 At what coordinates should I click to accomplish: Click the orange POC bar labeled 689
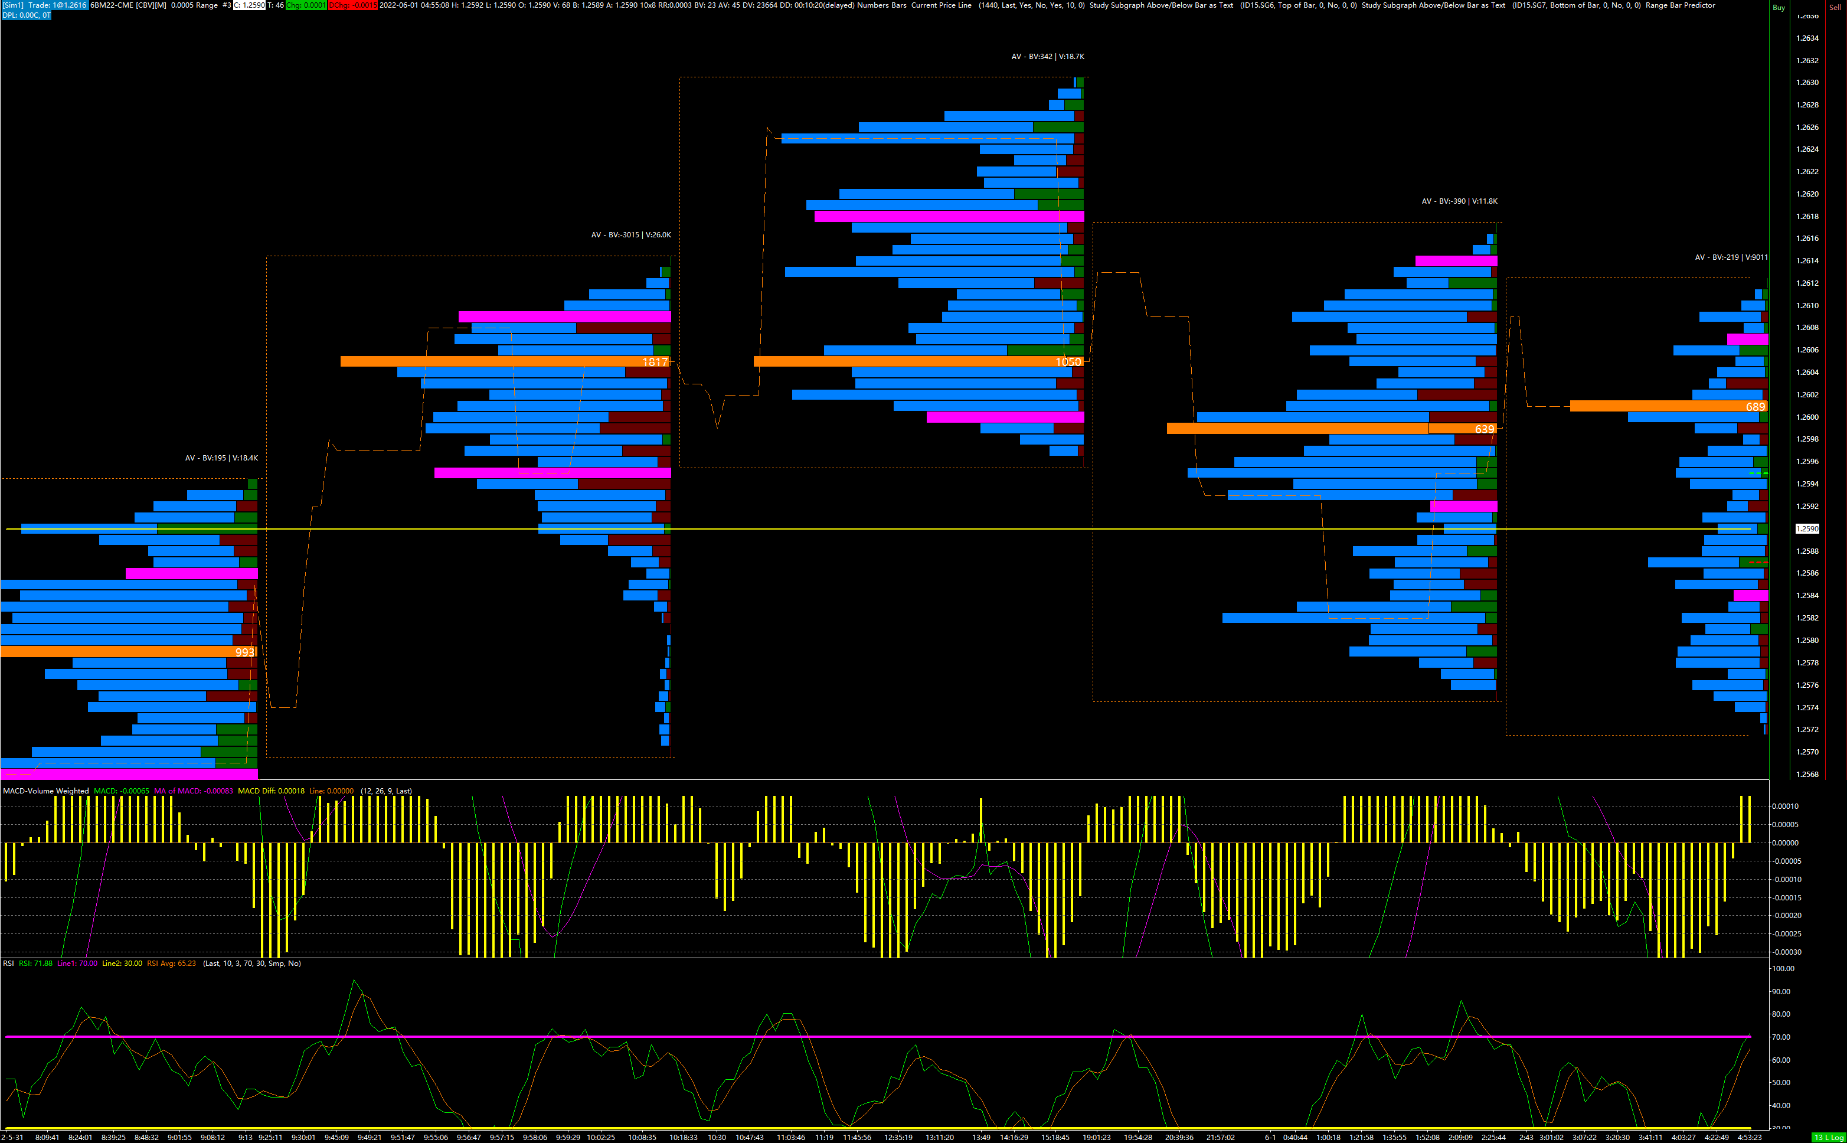(x=1668, y=406)
